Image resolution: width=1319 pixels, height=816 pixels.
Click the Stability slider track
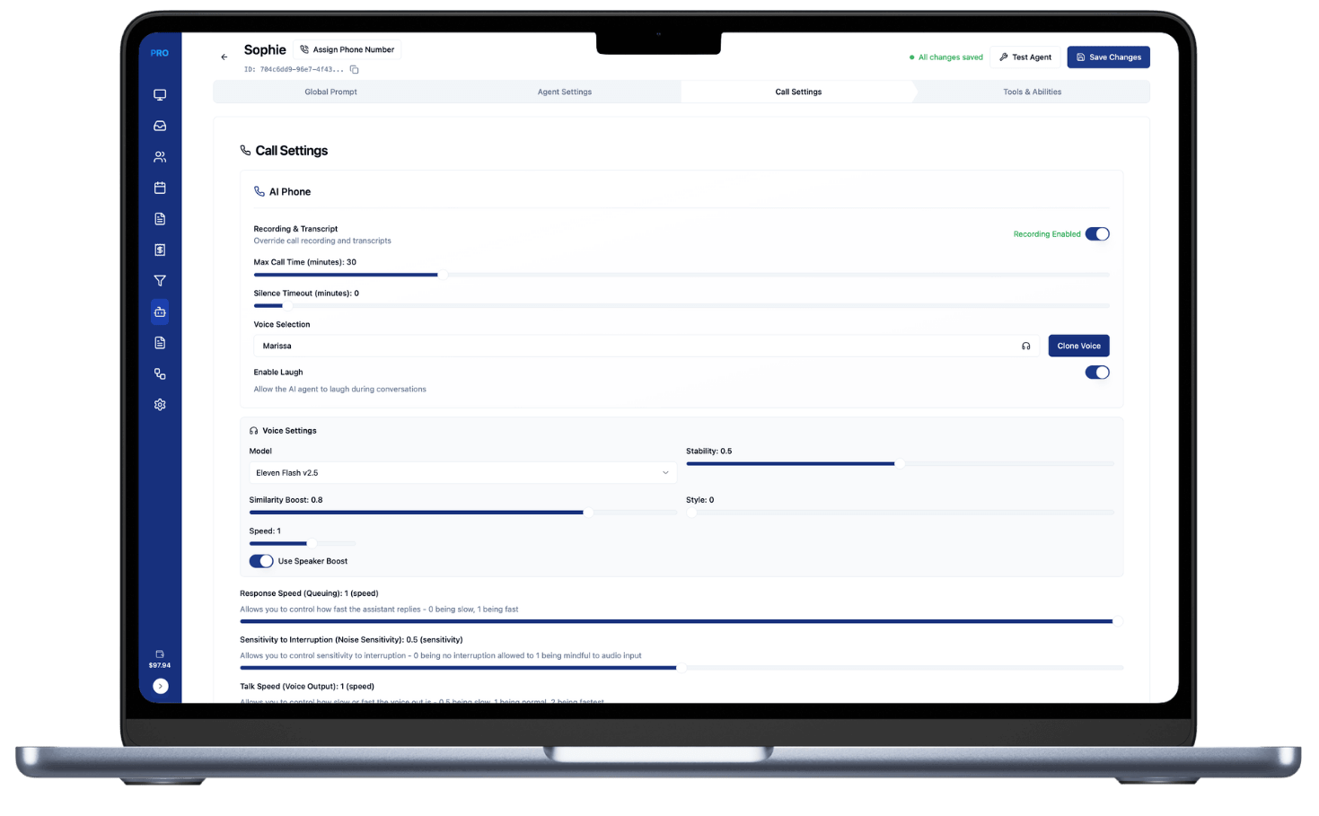[900, 464]
